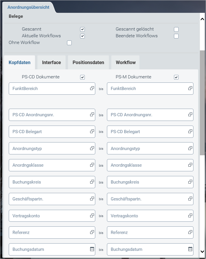
Task: Uncheck the Gescannt checkbox
Action: point(82,29)
